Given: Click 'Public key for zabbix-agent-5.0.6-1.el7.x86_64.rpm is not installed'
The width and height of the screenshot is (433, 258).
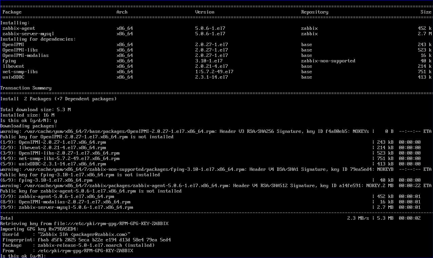Looking at the screenshot, I should click(x=91, y=191).
